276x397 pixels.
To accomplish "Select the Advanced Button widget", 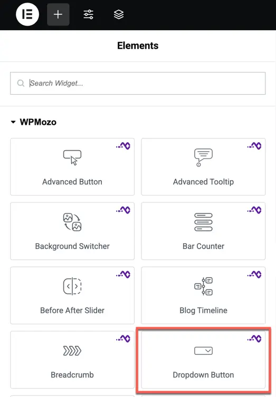I will [72, 167].
